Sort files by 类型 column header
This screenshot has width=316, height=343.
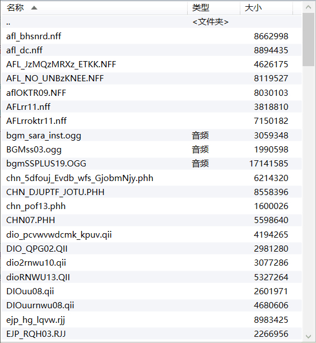point(214,8)
